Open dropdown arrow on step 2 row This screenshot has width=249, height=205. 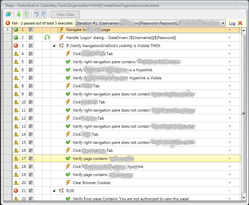click(229, 38)
